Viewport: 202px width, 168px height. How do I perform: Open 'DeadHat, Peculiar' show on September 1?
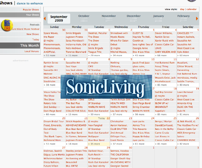point(98,33)
